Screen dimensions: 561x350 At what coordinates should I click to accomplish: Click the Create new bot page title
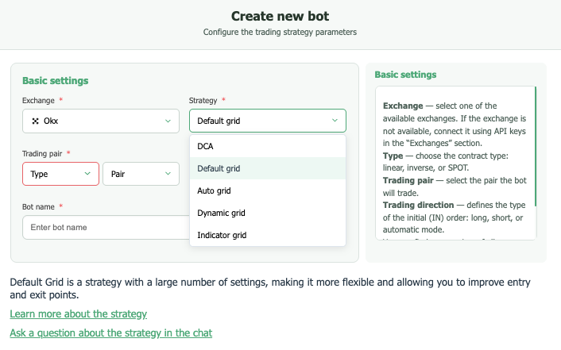click(280, 16)
